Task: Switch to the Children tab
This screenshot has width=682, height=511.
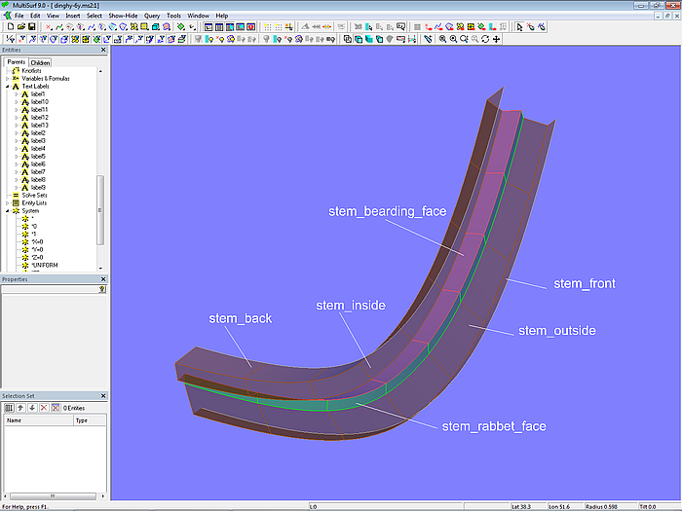Action: tap(39, 62)
